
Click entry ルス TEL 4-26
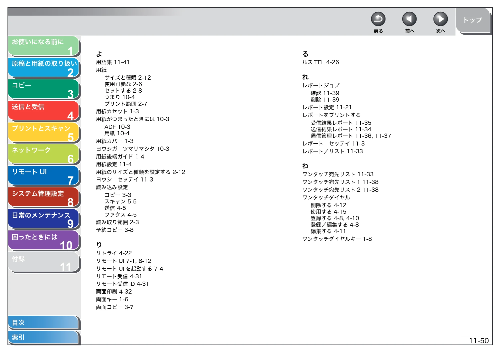(321, 62)
